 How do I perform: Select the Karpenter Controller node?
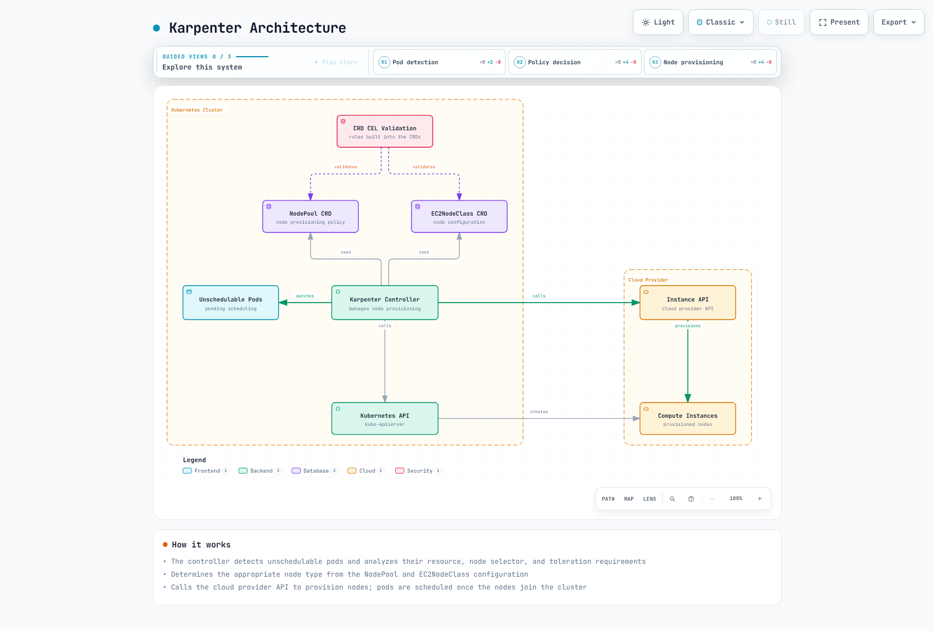pyautogui.click(x=385, y=303)
